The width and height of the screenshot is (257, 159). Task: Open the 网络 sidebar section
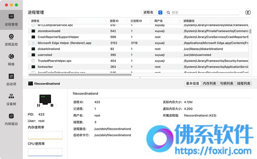click(x=11, y=60)
